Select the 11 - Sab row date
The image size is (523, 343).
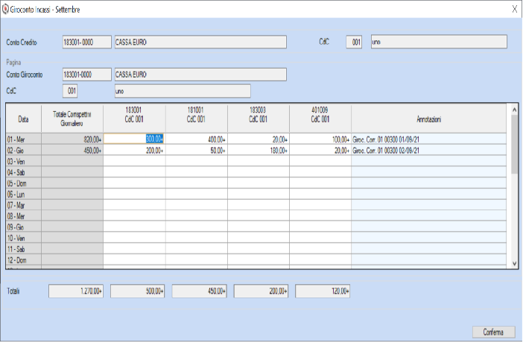pos(23,249)
